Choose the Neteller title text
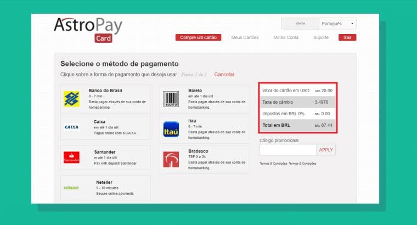 tap(104, 182)
